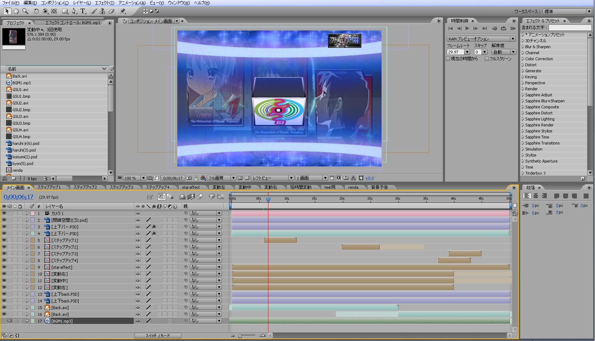Select the Eraser tool
Viewport: 595px width, 341px height.
point(111,11)
